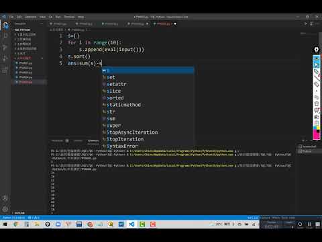Screen dimensions: 322x242
Task: Run the Python file with the play icon
Action: tap(306, 24)
